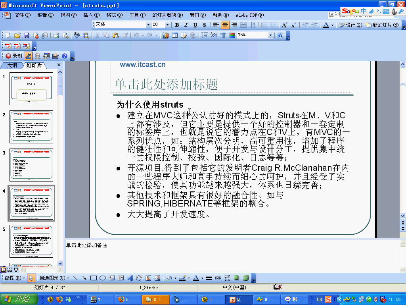Viewport: 406px width, 305px height.
Task: Click the Print Preview icon
Action: coord(65,35)
